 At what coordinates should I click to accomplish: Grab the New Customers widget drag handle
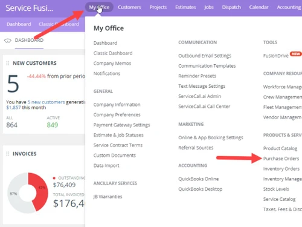pyautogui.click(x=8, y=63)
